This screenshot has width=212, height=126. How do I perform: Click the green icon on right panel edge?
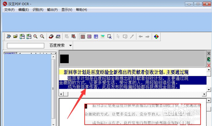tap(209, 59)
